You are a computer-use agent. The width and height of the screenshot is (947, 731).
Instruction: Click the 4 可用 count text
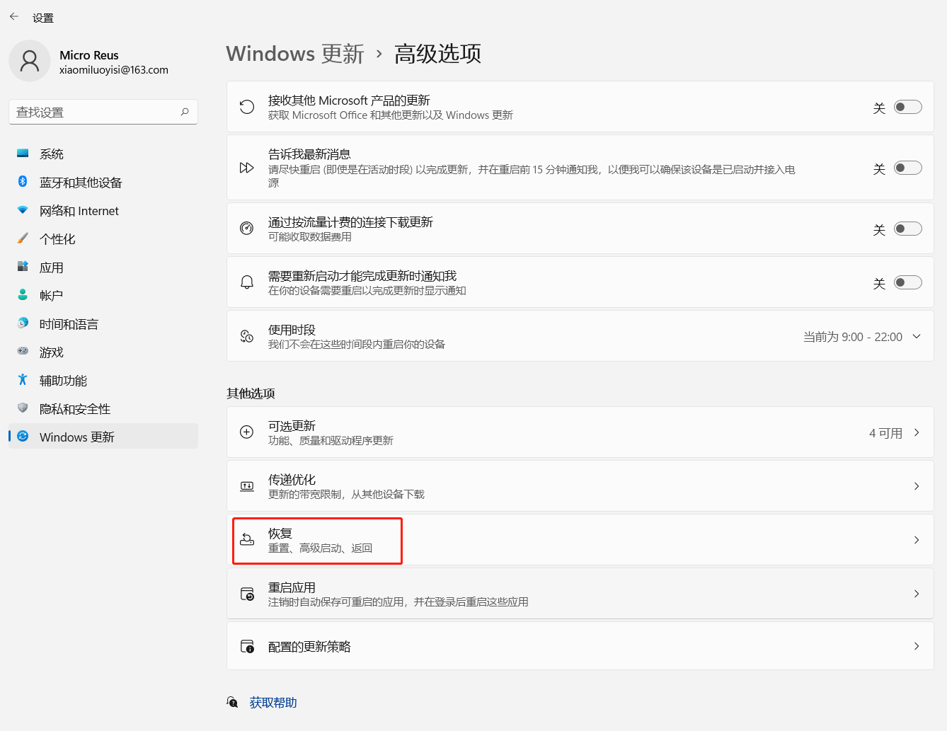(885, 433)
